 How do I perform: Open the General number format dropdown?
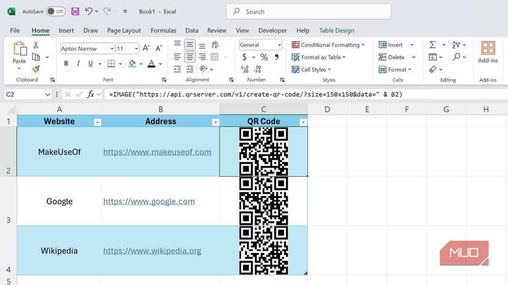[279, 45]
